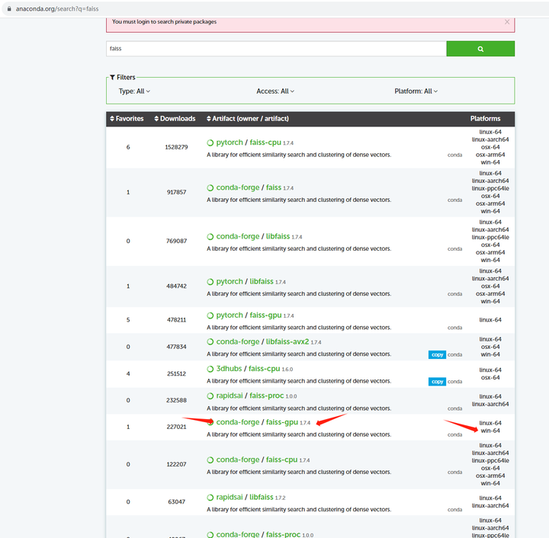Open faiss-cpu 1.6.0 package by 3dhubs
This screenshot has width=549, height=538.
(x=265, y=369)
